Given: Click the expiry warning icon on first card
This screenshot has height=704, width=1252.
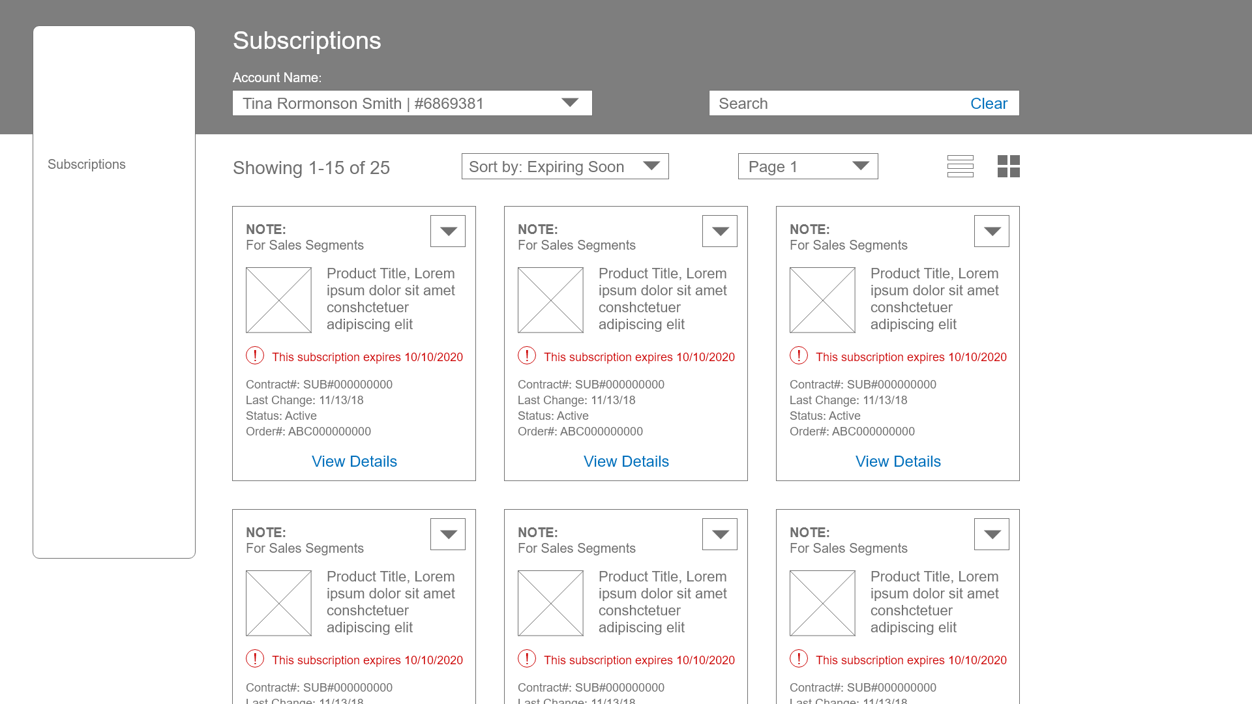Looking at the screenshot, I should click(255, 355).
